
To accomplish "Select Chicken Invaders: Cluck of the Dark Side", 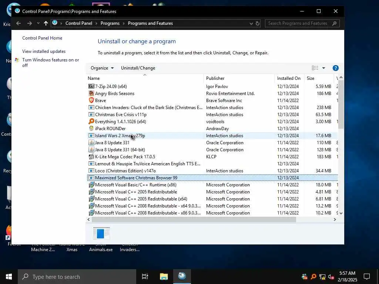I will (212, 108).
